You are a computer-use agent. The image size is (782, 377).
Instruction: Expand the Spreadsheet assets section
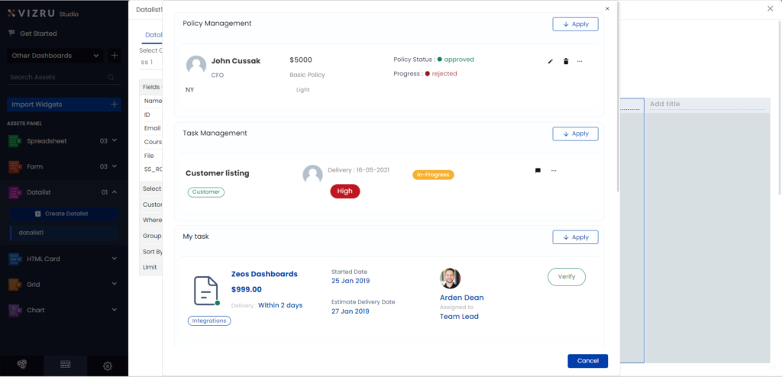coord(114,141)
